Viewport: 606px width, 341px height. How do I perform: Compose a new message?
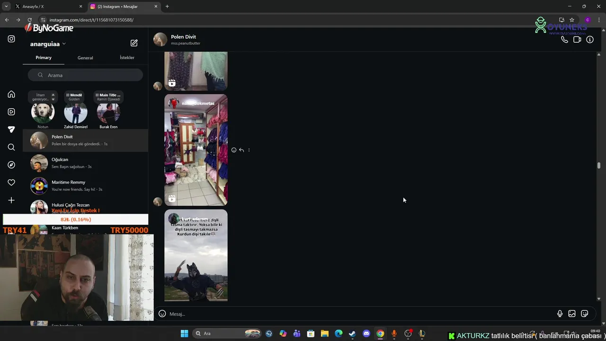pos(134,43)
